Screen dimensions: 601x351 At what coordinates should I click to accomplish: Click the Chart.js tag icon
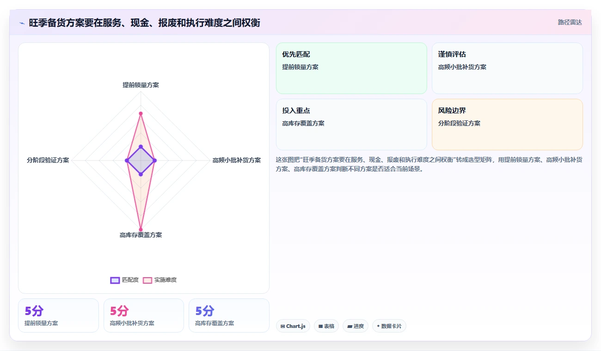pyautogui.click(x=283, y=326)
